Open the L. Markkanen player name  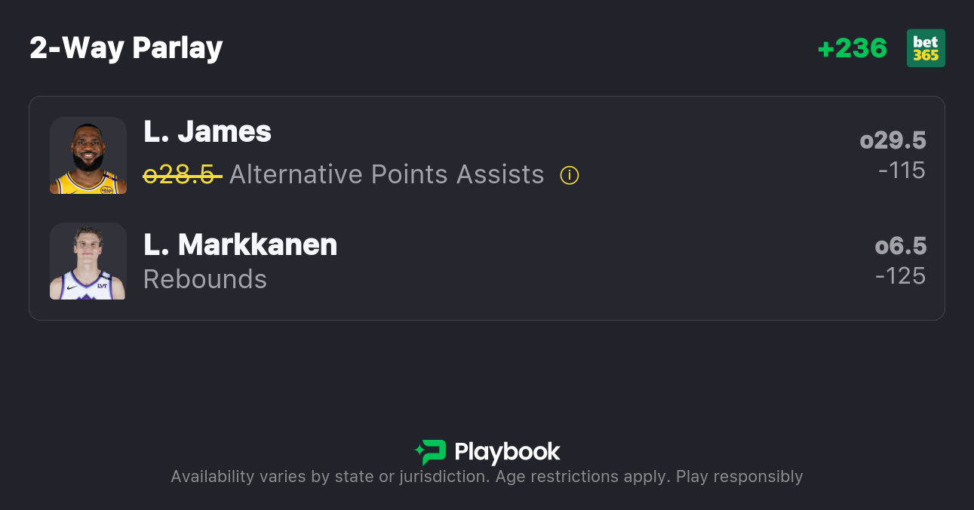(x=240, y=244)
